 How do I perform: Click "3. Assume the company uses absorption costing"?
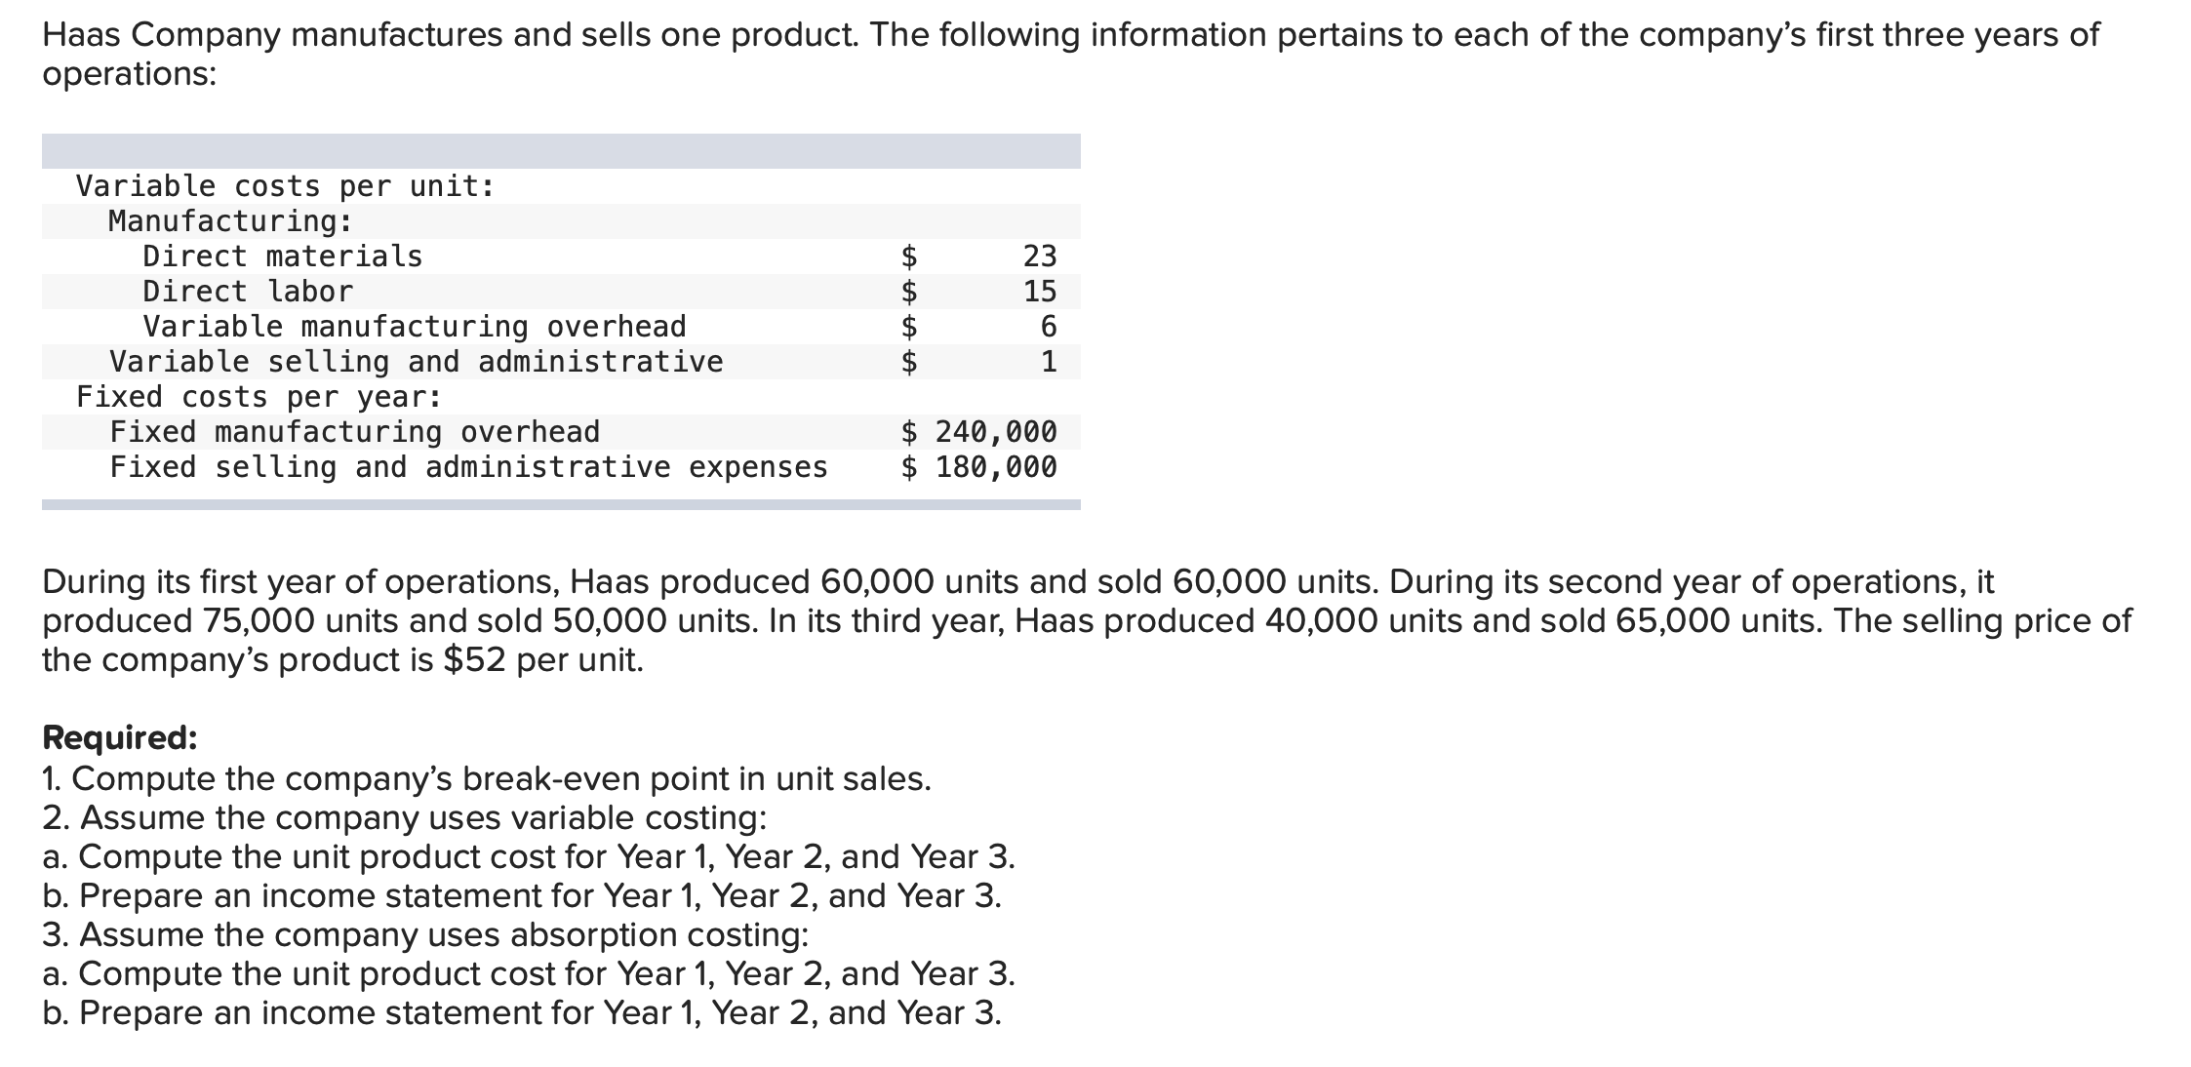pos(425,934)
